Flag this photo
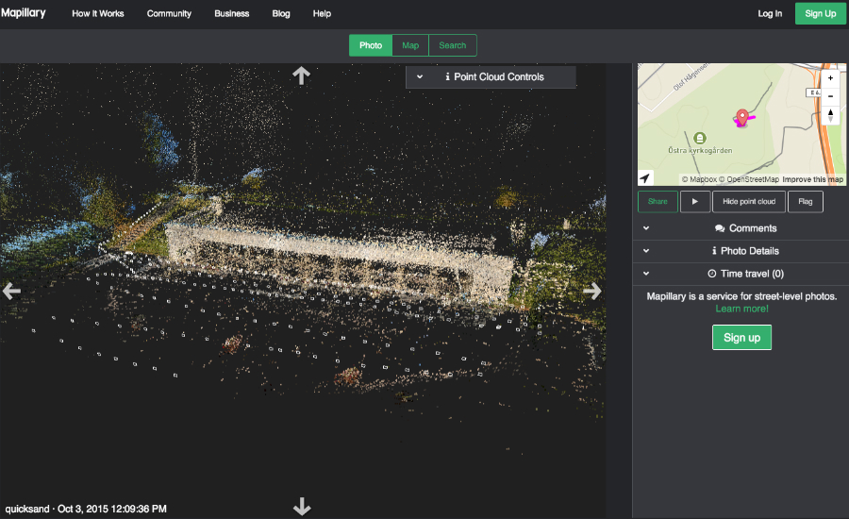Screen dimensions: 849x519 coord(806,202)
